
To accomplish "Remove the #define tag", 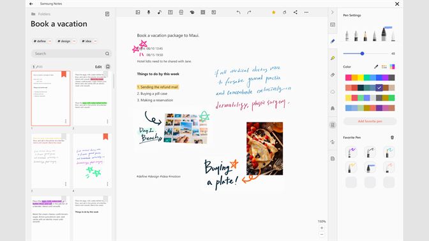I will [x=50, y=41].
